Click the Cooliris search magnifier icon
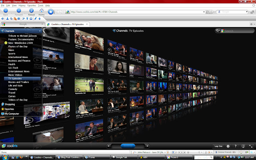This screenshot has height=160, width=256. [x=218, y=31]
